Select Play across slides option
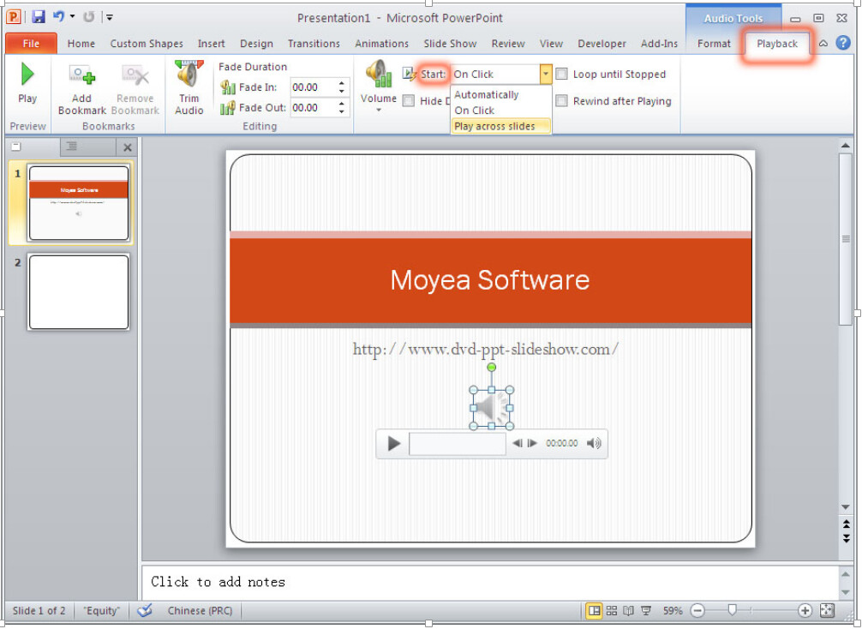 (494, 126)
